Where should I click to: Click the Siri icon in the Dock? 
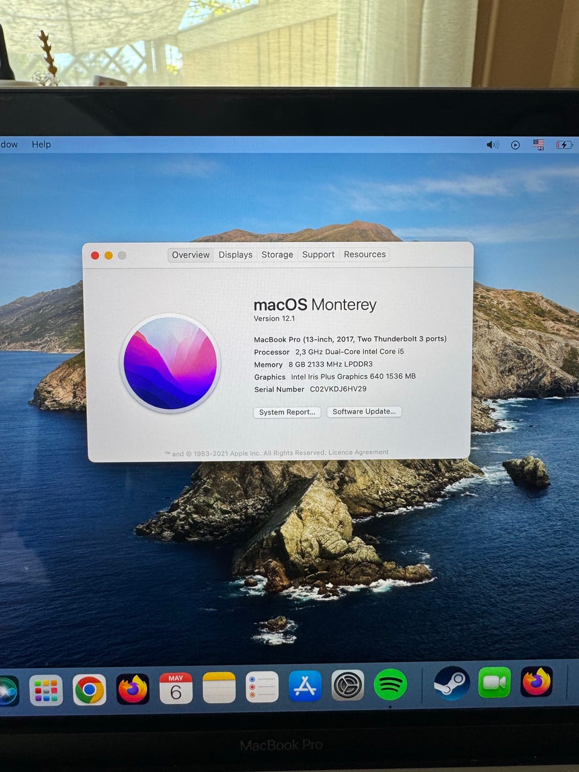8,691
